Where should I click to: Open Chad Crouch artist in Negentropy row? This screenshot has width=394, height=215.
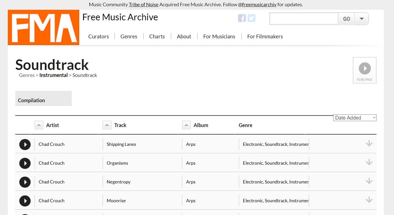(52, 182)
